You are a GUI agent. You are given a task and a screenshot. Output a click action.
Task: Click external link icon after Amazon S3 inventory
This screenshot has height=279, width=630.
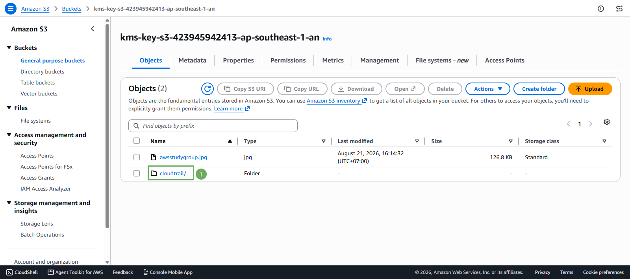tap(365, 101)
